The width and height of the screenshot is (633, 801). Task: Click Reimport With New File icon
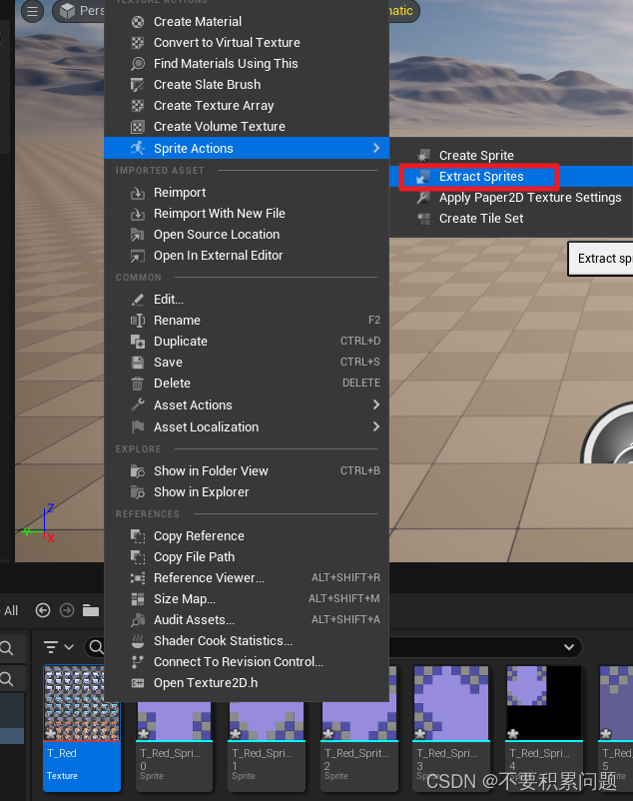tap(138, 214)
